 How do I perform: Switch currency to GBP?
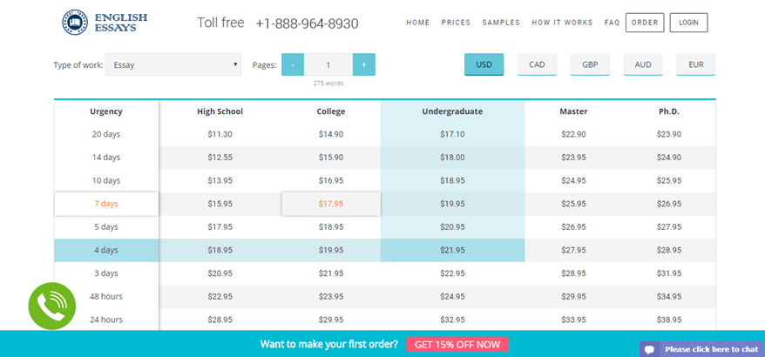pos(590,64)
